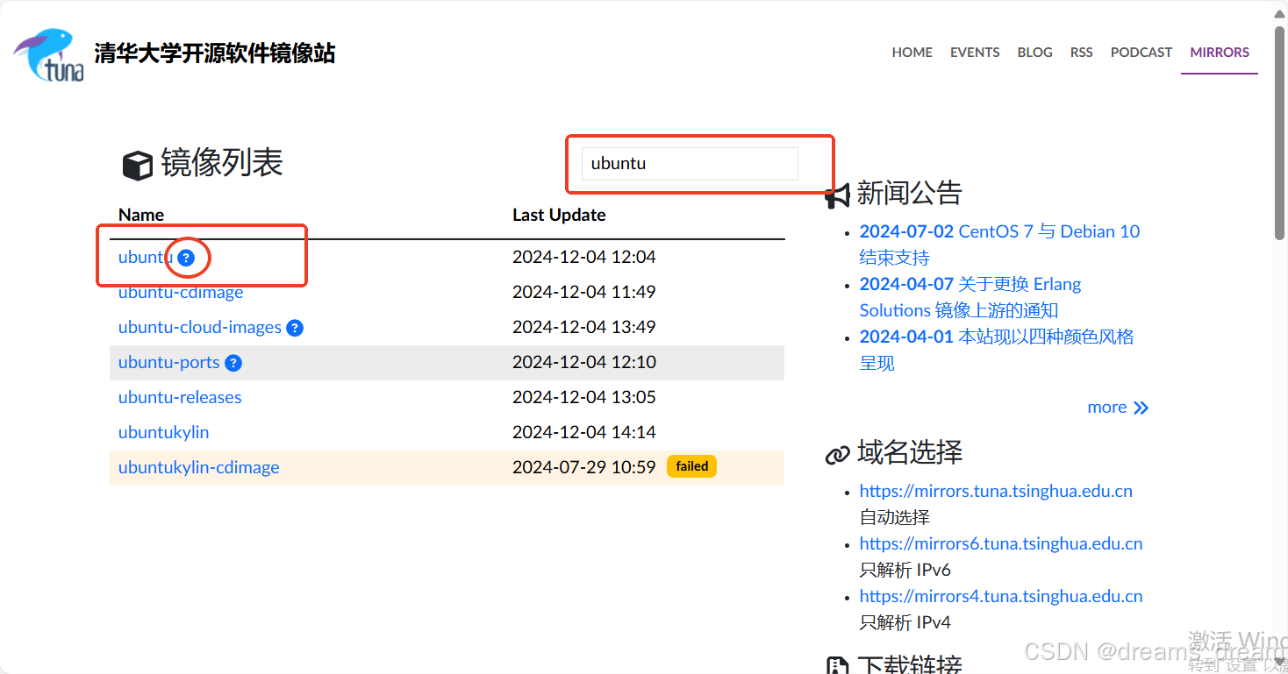Viewport: 1288px width, 674px height.
Task: Click the news megaphone icon
Action: pyautogui.click(x=838, y=195)
